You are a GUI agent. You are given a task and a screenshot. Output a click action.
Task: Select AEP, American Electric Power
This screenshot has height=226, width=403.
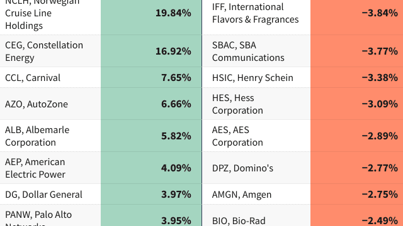coord(35,168)
